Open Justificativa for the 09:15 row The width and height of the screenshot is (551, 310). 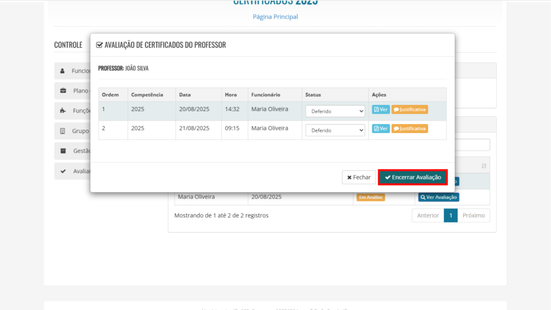click(x=409, y=129)
